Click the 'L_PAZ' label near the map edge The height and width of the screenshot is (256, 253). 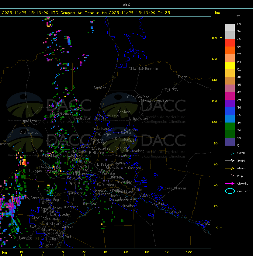pyautogui.click(x=205, y=223)
